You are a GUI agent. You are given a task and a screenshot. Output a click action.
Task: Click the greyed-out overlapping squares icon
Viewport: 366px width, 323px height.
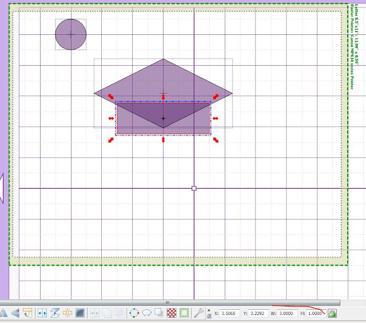[x=120, y=313]
